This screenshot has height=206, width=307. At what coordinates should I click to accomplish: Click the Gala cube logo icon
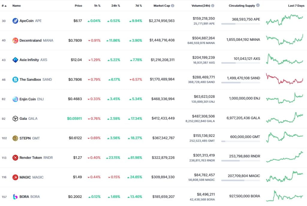(15, 119)
